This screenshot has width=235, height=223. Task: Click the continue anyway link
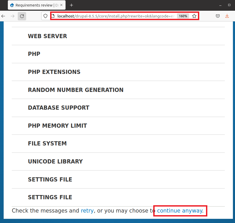[179, 210]
